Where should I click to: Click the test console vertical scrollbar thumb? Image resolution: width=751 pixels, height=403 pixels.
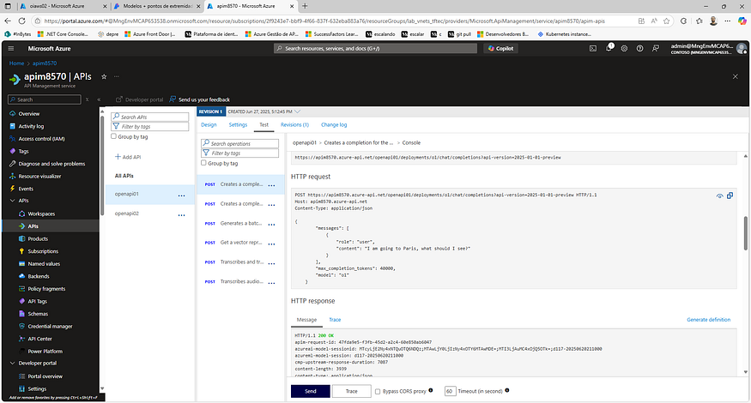click(745, 233)
